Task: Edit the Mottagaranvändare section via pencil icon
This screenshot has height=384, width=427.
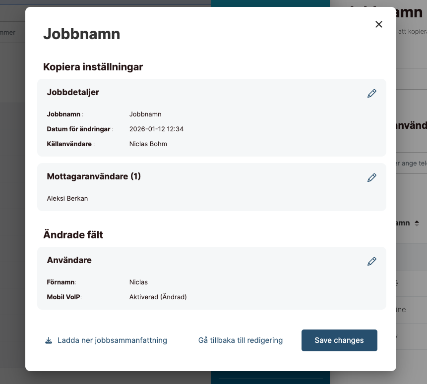Action: click(x=371, y=178)
